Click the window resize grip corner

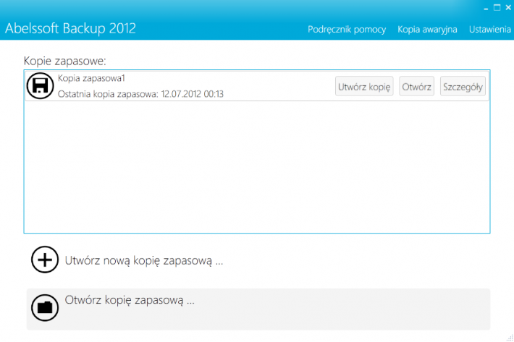(x=510, y=338)
